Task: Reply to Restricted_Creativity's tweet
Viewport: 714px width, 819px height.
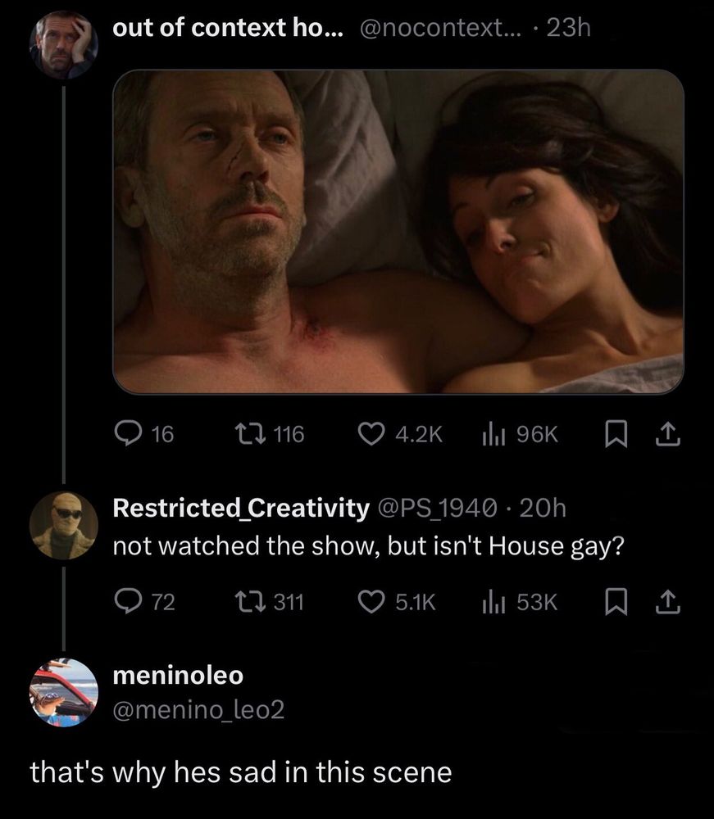Action: pyautogui.click(x=127, y=602)
